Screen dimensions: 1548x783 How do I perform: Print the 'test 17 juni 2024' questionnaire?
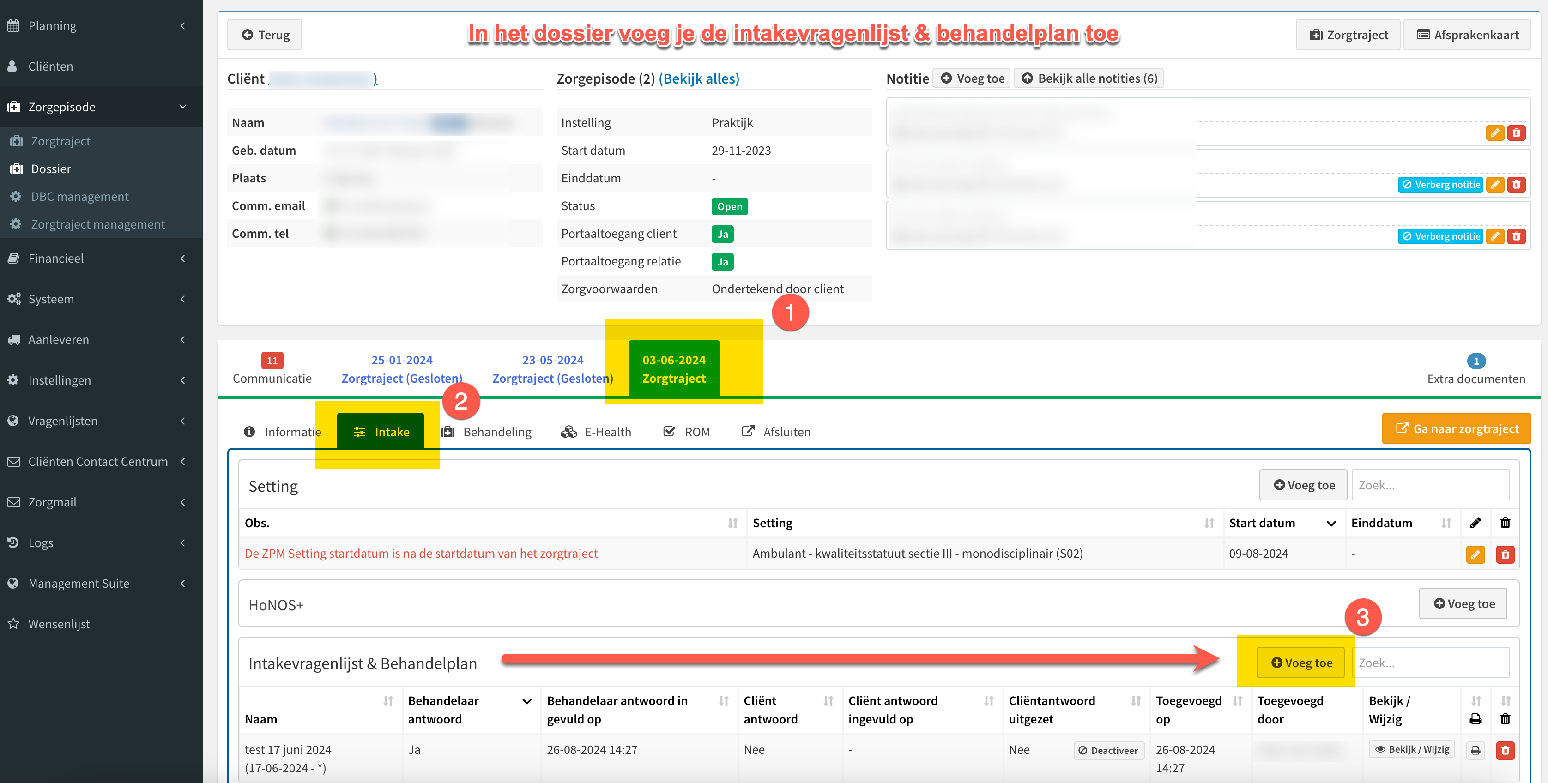click(1475, 750)
